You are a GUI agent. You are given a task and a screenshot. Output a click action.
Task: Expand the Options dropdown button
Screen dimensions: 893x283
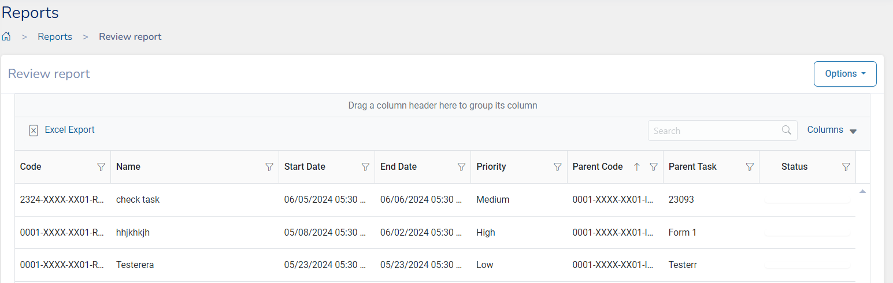pos(845,74)
